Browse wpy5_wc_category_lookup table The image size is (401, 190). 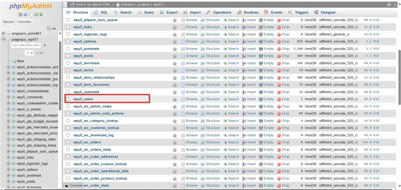click(189, 121)
